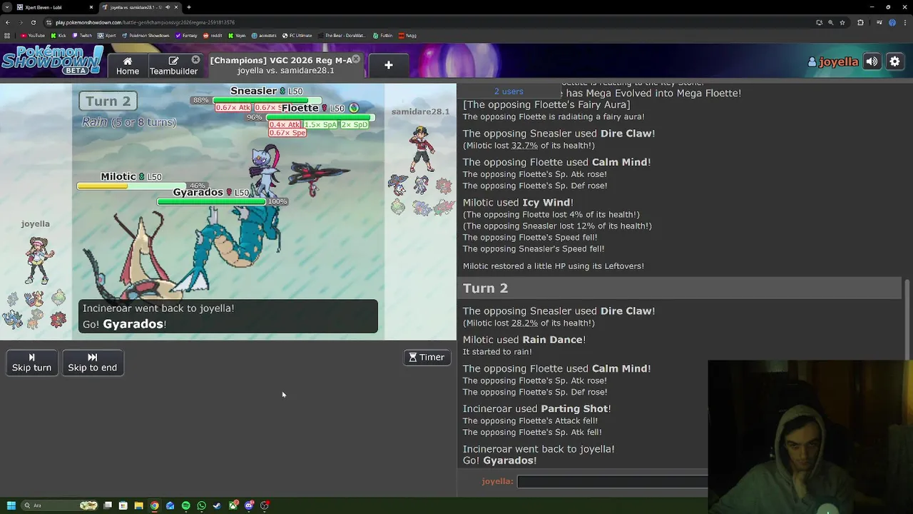The height and width of the screenshot is (514, 913).
Task: Click opposing Floette's HP bar
Action: (x=320, y=117)
